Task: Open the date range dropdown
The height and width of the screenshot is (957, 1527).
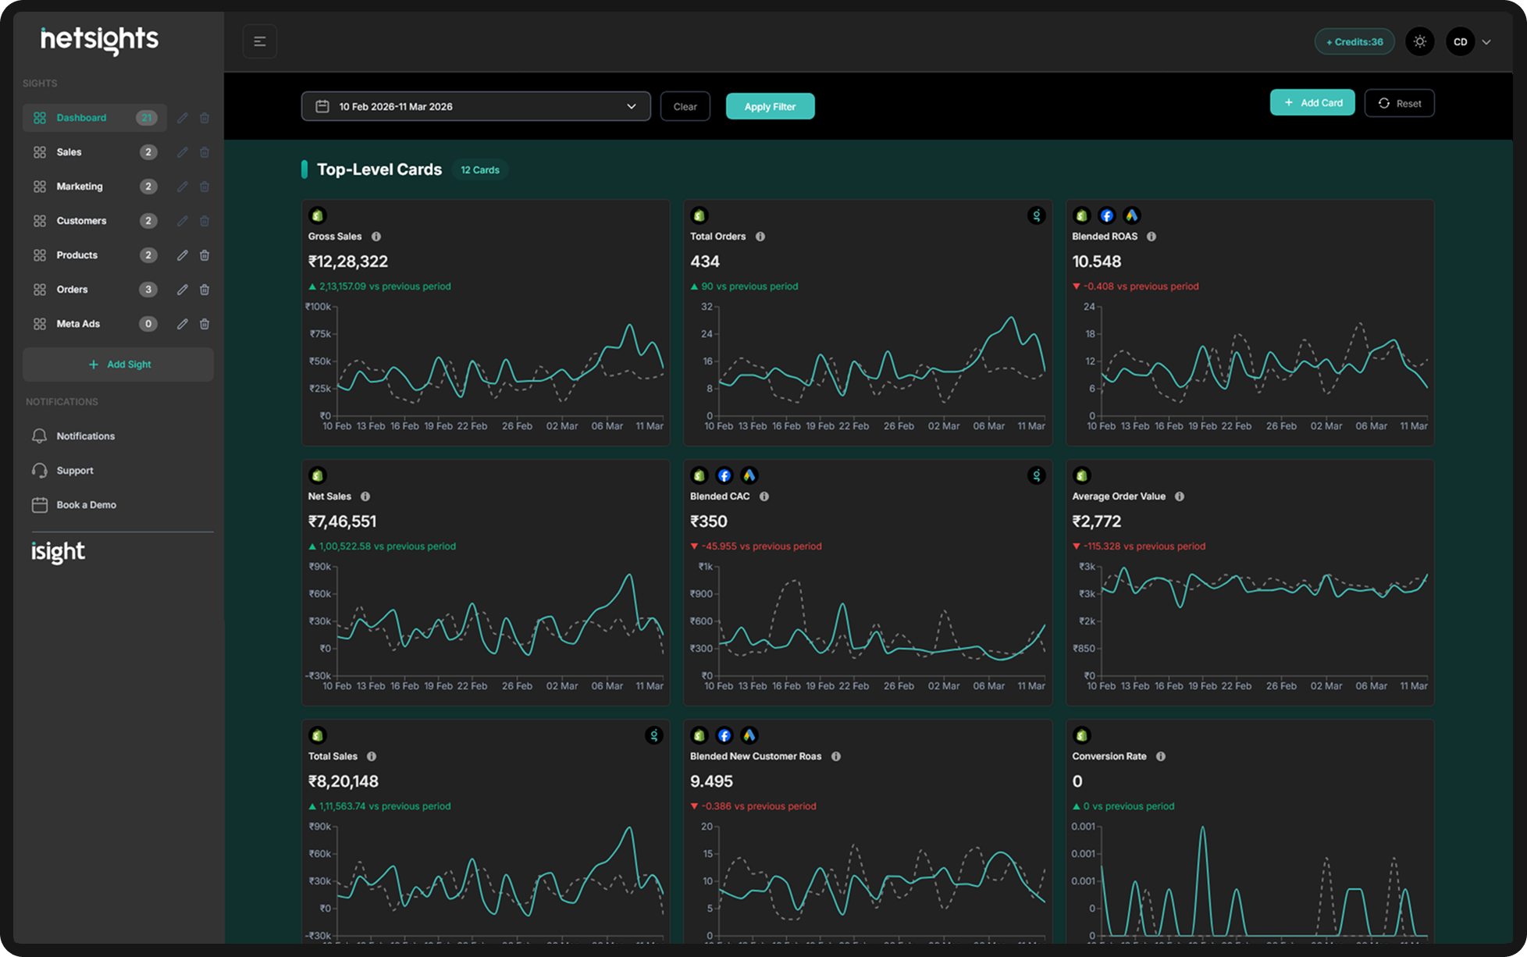Action: [x=475, y=106]
